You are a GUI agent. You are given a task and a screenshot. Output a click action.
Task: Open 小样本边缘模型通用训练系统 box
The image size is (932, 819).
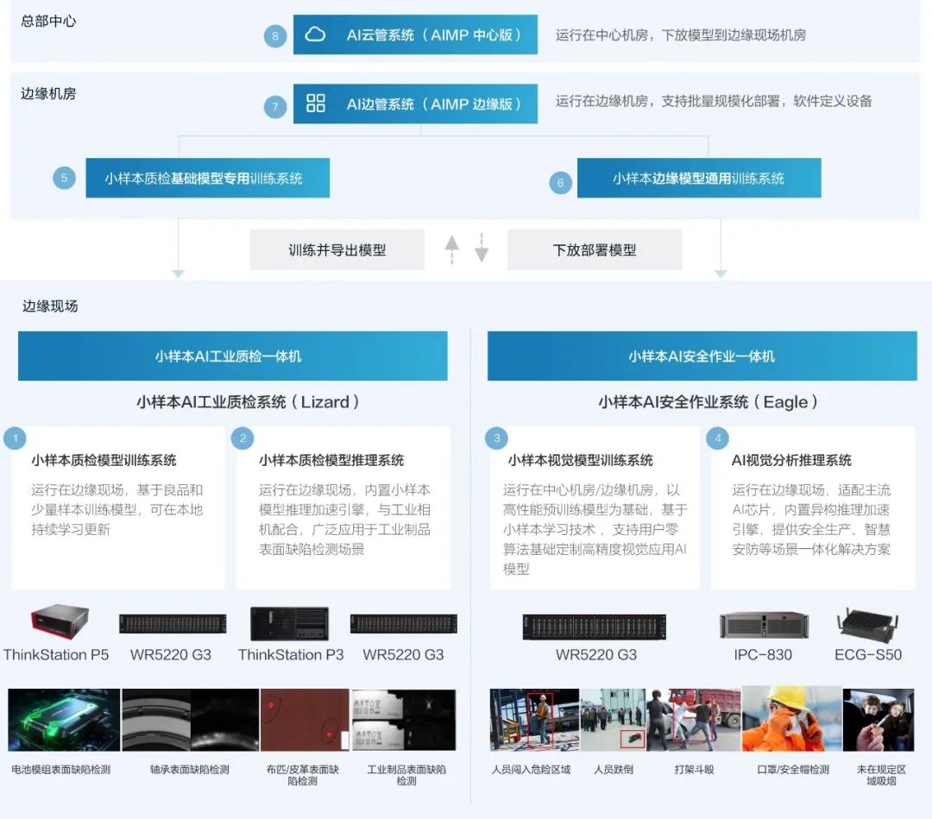pos(699,178)
